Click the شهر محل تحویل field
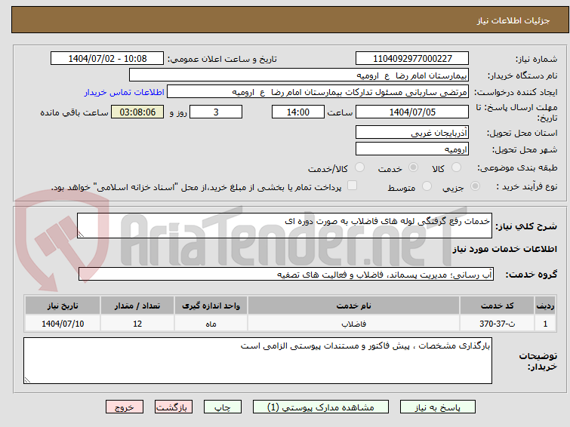Viewport: 570px width, 427px height. pos(412,149)
